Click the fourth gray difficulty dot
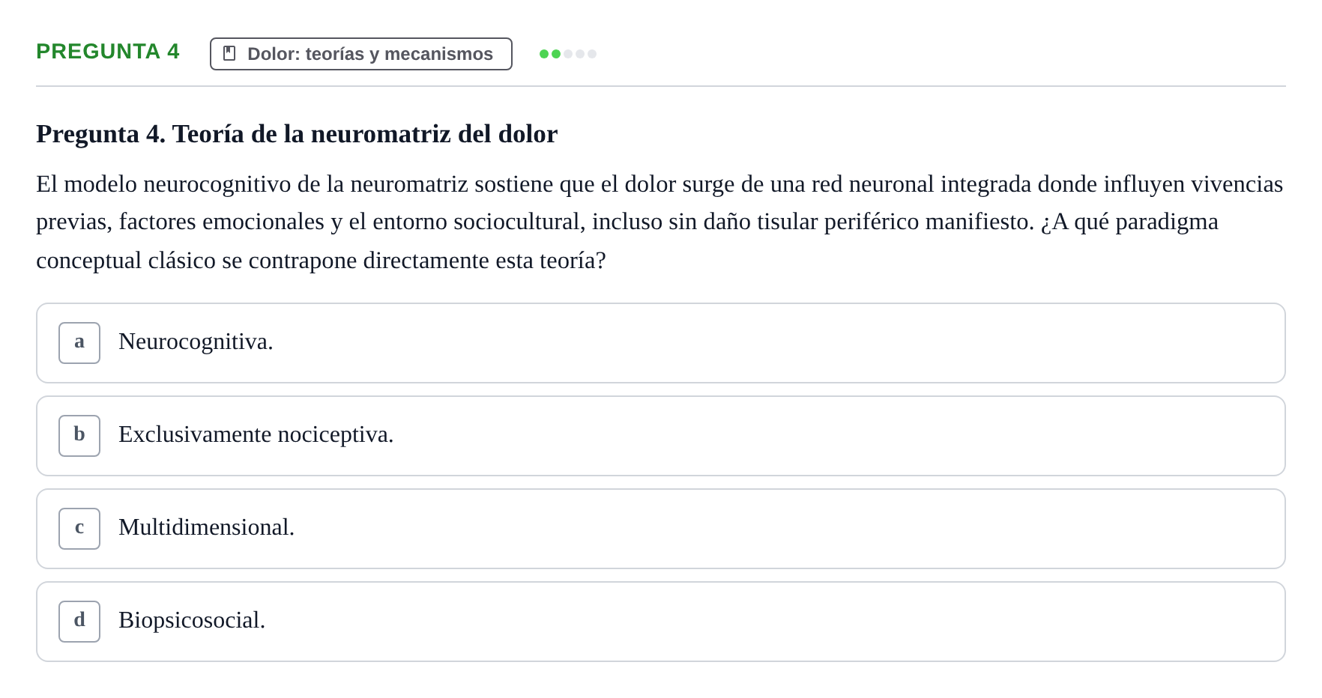1322x698 pixels. 580,54
